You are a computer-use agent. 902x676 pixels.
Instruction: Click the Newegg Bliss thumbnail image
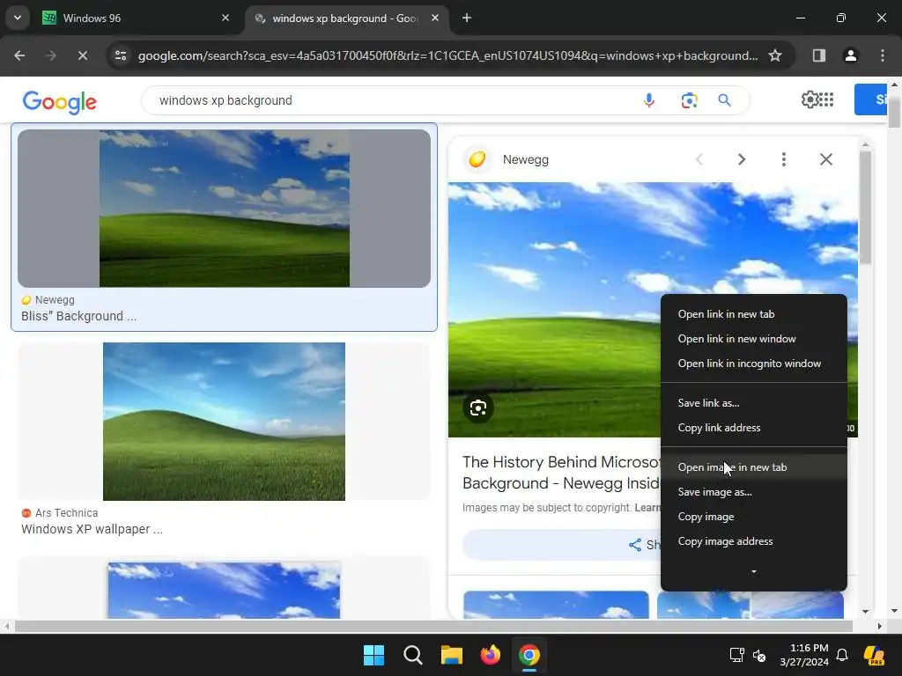point(225,208)
